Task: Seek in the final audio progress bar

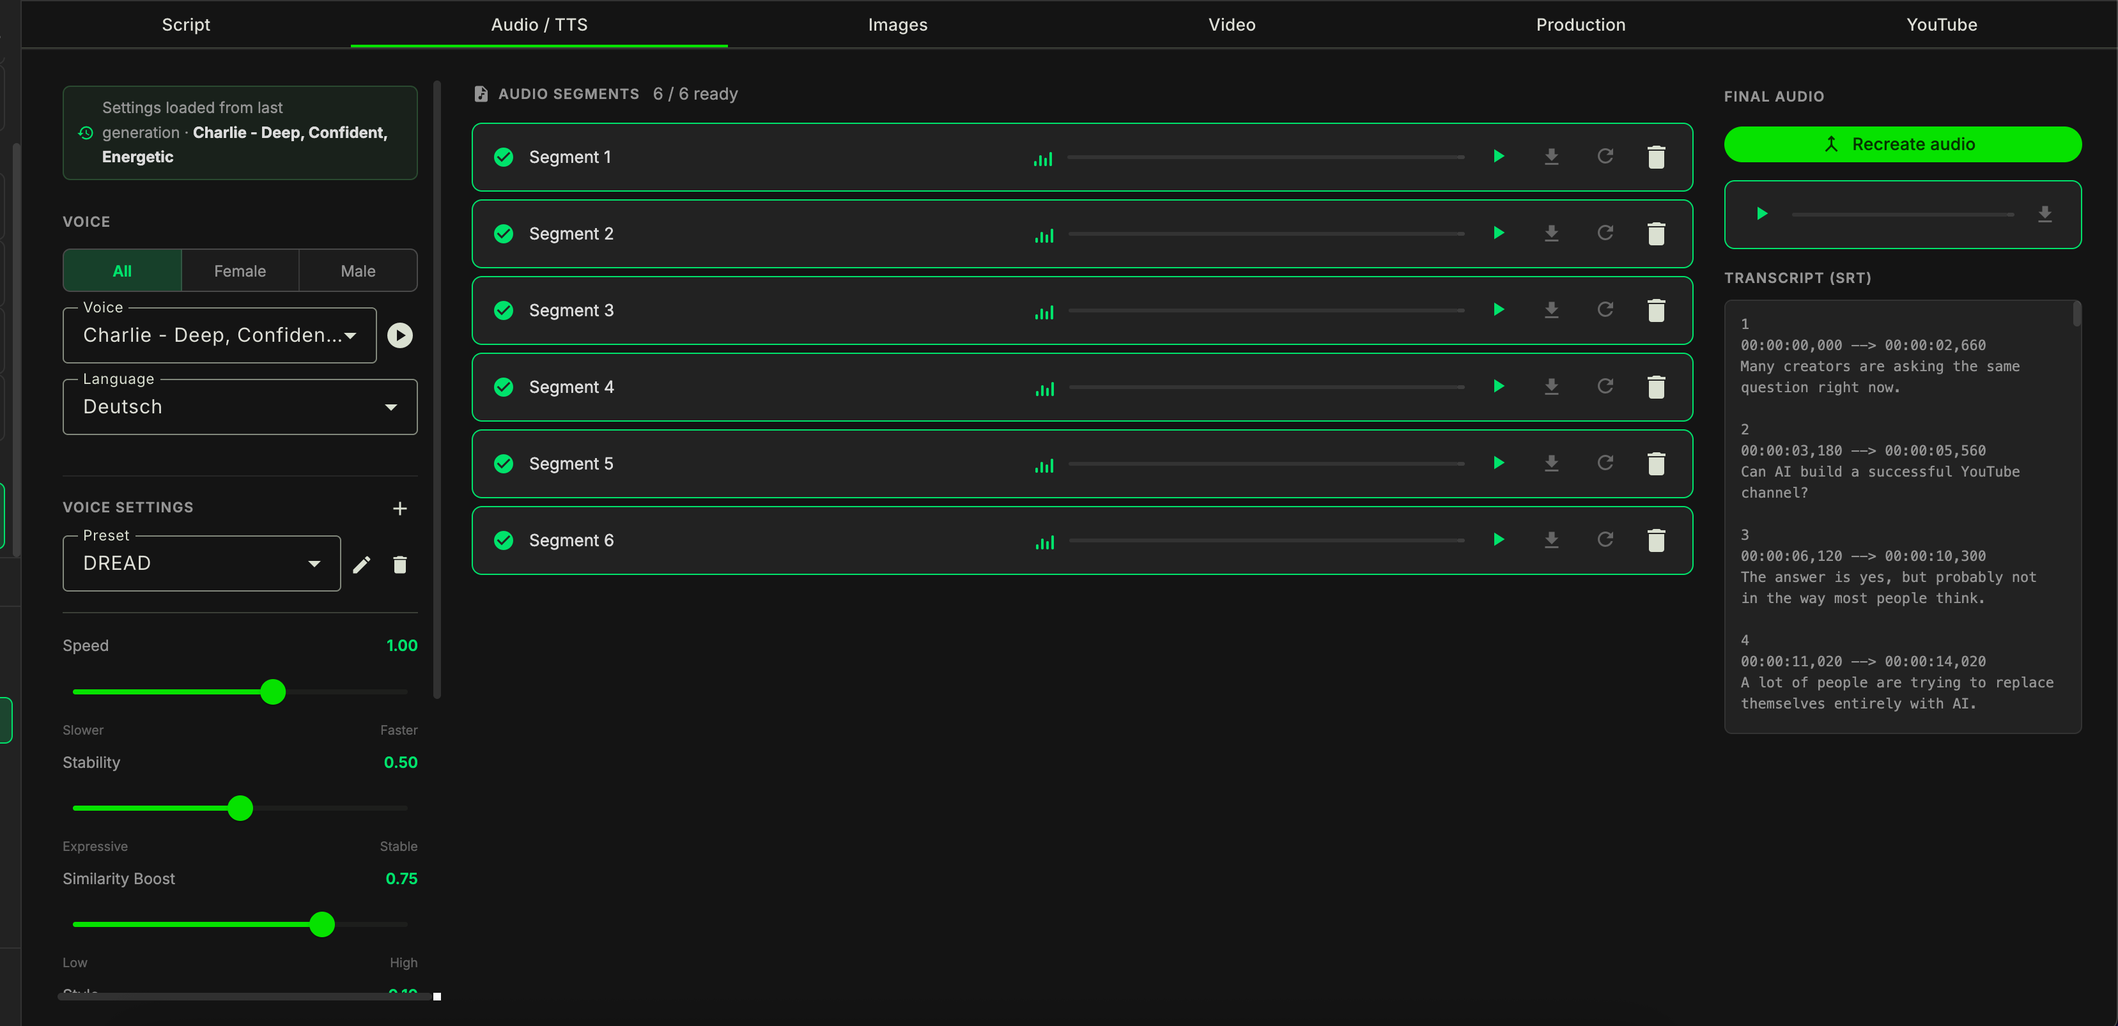Action: [x=1903, y=215]
